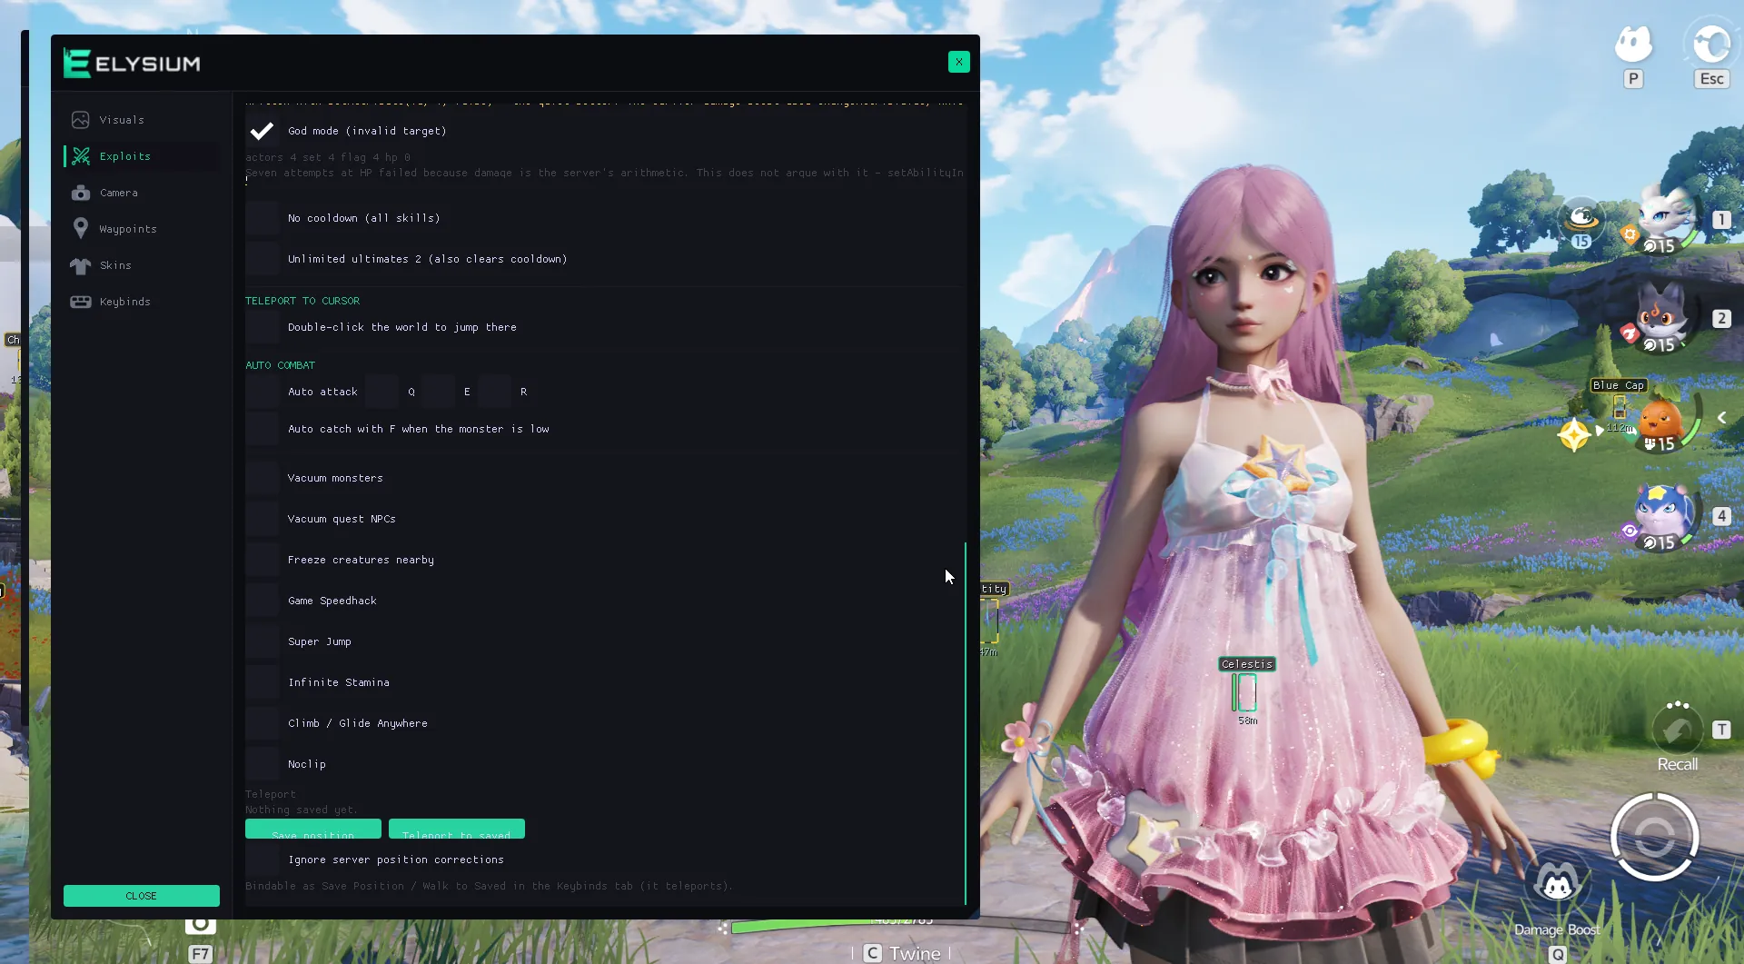This screenshot has height=964, width=1744.
Task: Click the green CLOSE button
Action: tap(142, 896)
